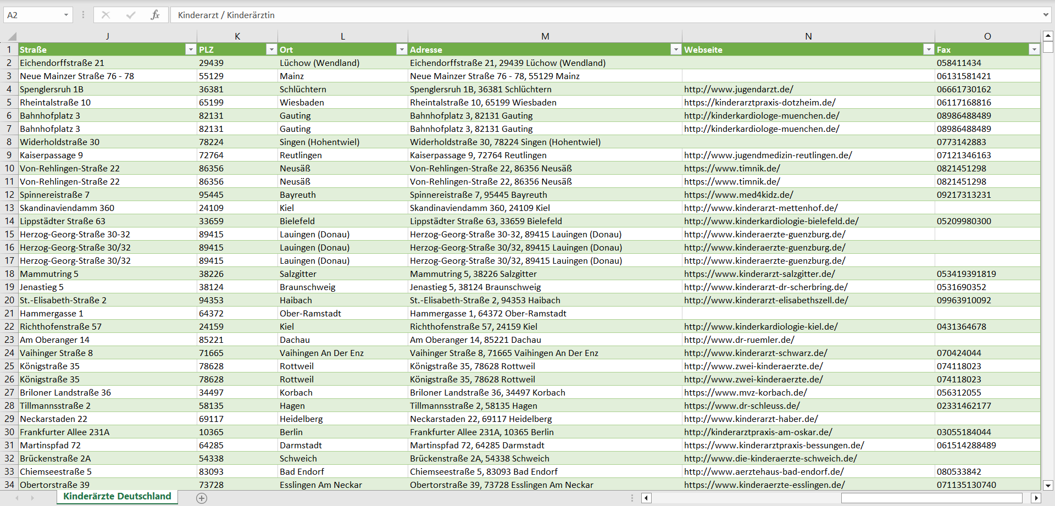Screen dimensions: 1055x506
Task: Open the Webseite column filter dropdown
Action: (x=929, y=49)
